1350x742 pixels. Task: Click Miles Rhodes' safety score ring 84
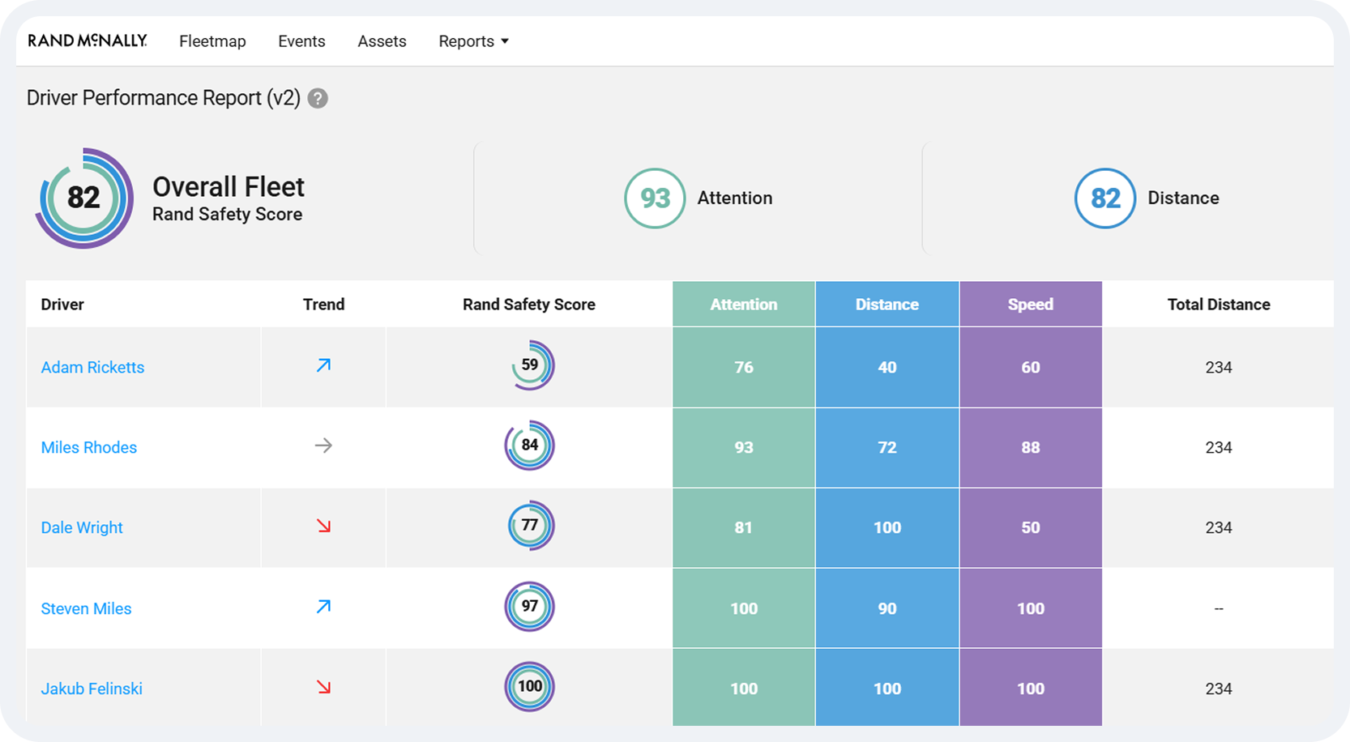(x=530, y=446)
